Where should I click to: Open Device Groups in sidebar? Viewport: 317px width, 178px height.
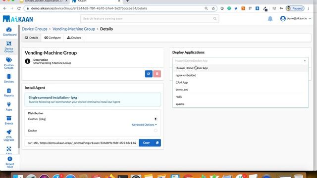[x=9, y=47]
